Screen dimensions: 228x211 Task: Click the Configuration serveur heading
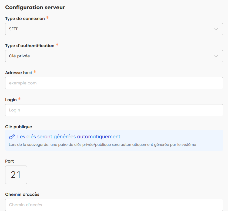tap(35, 7)
